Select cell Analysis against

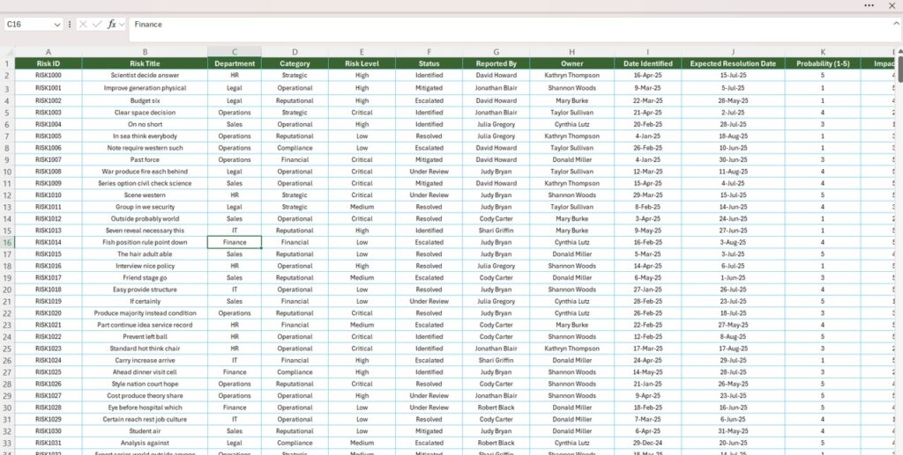(146, 443)
